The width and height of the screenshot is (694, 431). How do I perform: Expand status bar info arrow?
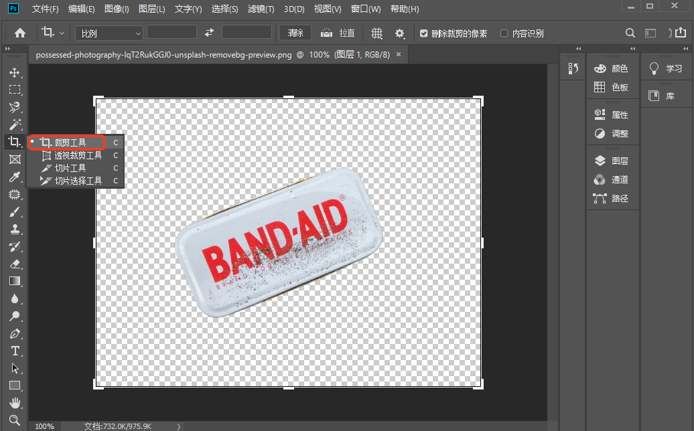pyautogui.click(x=179, y=426)
